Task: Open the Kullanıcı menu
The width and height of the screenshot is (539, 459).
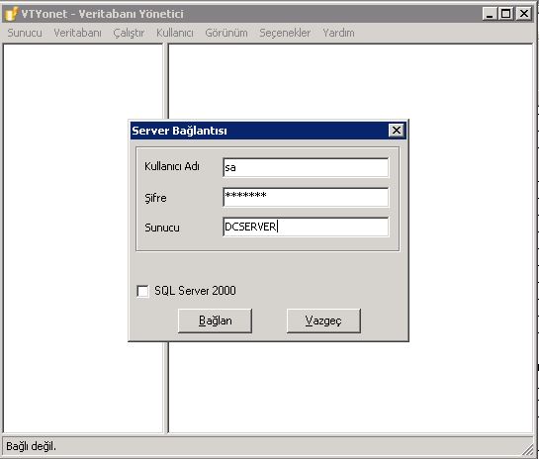Action: click(x=175, y=33)
